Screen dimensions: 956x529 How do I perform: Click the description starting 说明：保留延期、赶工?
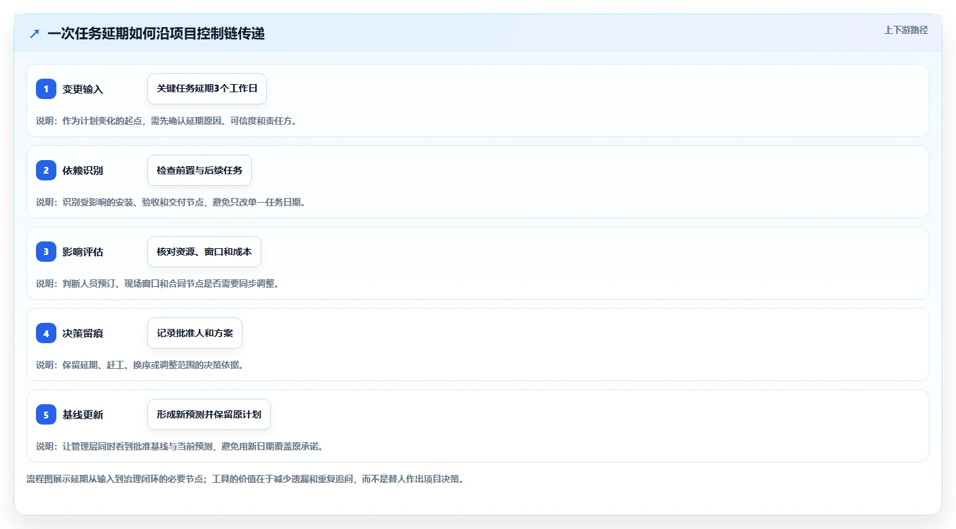point(140,365)
